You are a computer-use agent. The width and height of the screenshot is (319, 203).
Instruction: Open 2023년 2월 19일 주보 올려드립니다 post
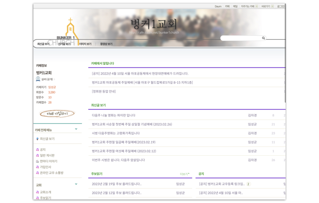pyautogui.click(x=117, y=184)
